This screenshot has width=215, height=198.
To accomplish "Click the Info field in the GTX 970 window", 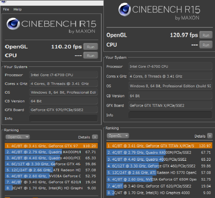I will [63, 118].
